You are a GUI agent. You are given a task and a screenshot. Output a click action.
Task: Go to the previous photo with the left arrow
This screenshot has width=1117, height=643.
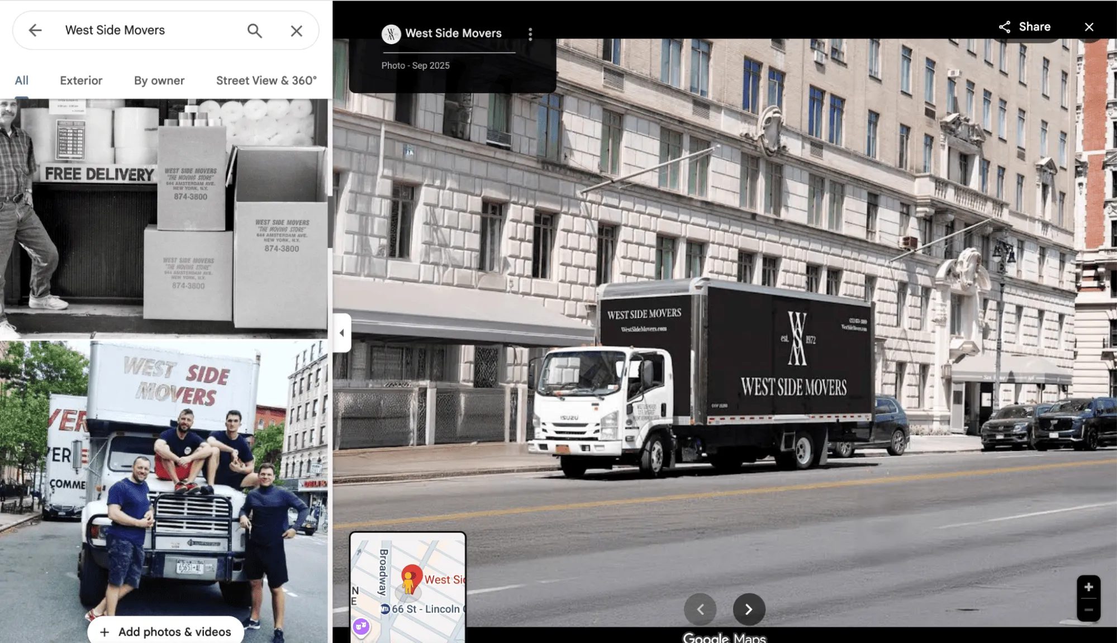pyautogui.click(x=701, y=609)
